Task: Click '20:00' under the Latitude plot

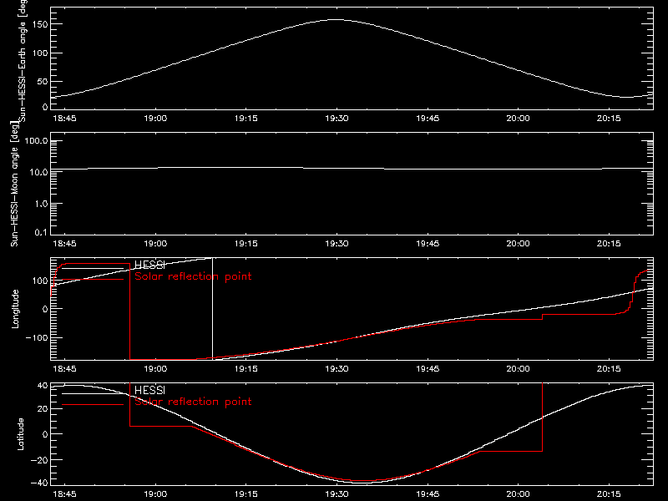Action: click(x=518, y=494)
